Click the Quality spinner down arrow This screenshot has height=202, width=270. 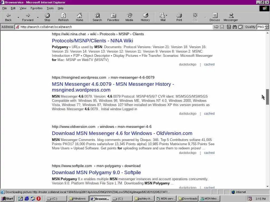(267, 28)
